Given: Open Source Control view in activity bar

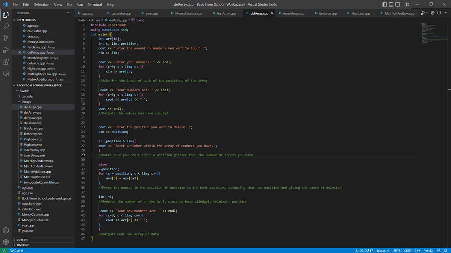Looking at the screenshot, I should point(6,39).
